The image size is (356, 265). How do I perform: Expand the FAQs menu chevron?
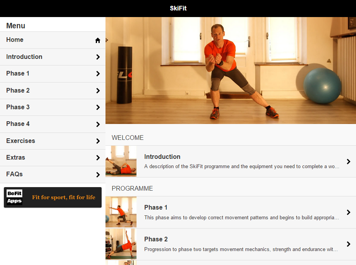point(98,175)
